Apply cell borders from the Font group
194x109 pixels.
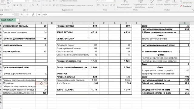[27, 5]
